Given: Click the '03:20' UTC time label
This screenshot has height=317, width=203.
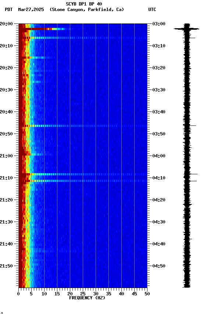Looking at the screenshot, I should [x=159, y=68].
